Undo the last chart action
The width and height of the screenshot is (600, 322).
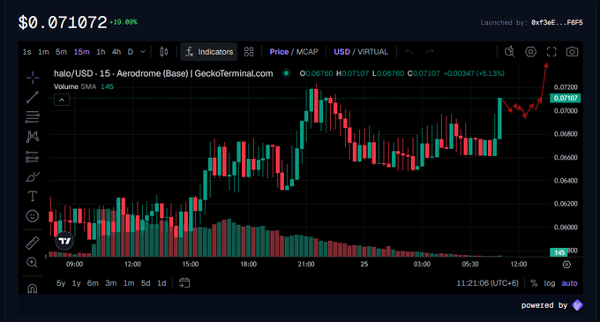[x=409, y=52]
